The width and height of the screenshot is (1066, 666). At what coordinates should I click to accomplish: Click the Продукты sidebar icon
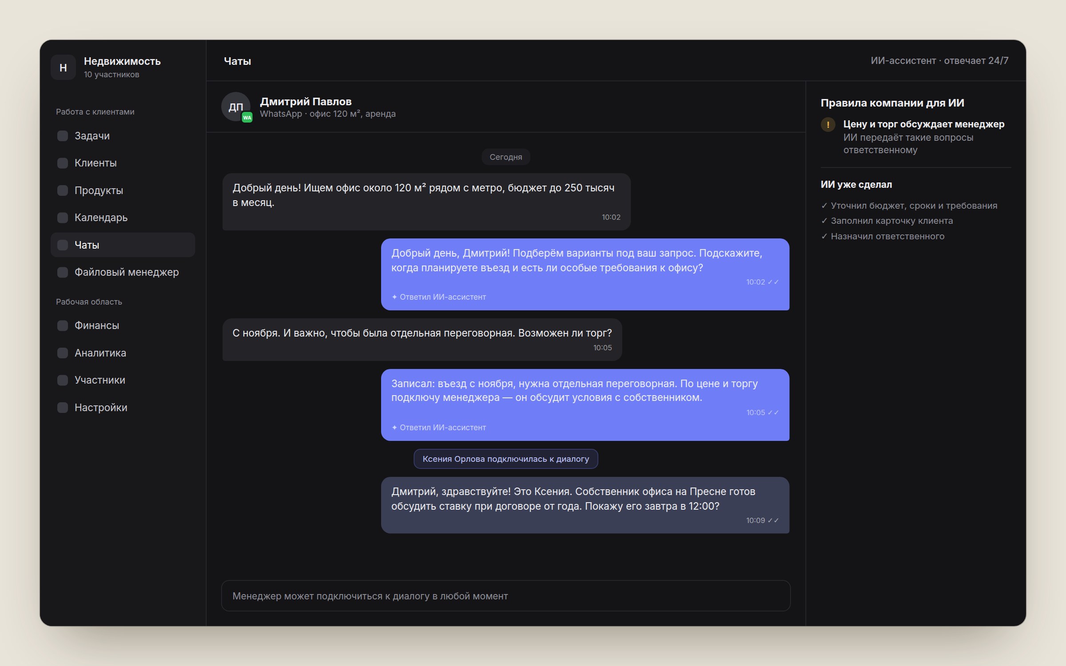pos(63,190)
